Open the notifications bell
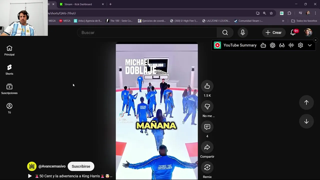Screen dimensions: 320x180 [293, 32]
